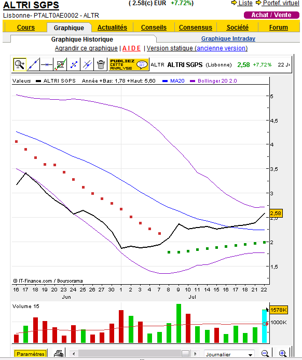Image resolution: width=302 pixels, height=360 pixels.
Task: Click the IT-Finance.com / Boursorama credit
Action: [x=48, y=281]
